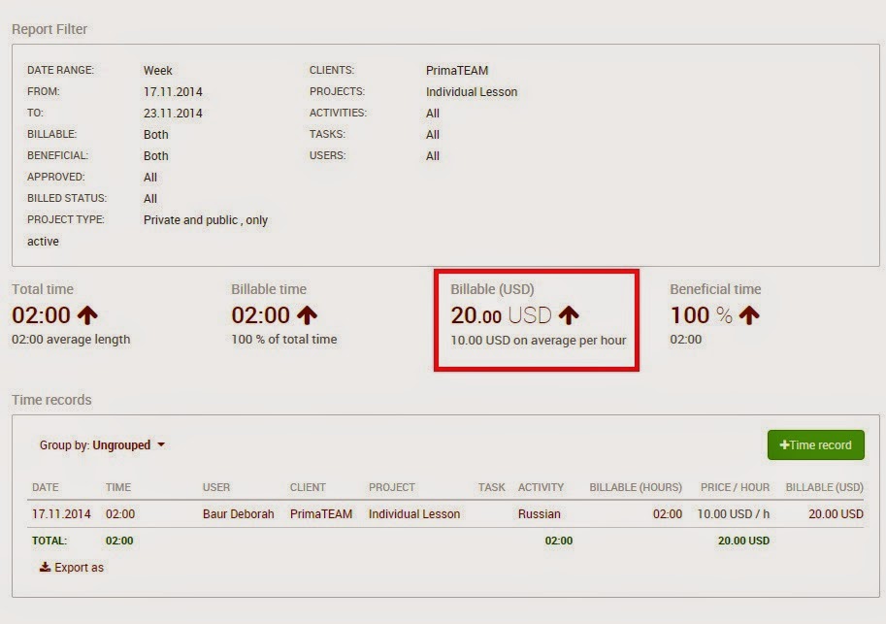The image size is (886, 624).
Task: Click the up arrow beside Total time 02:00
Action: (87, 315)
